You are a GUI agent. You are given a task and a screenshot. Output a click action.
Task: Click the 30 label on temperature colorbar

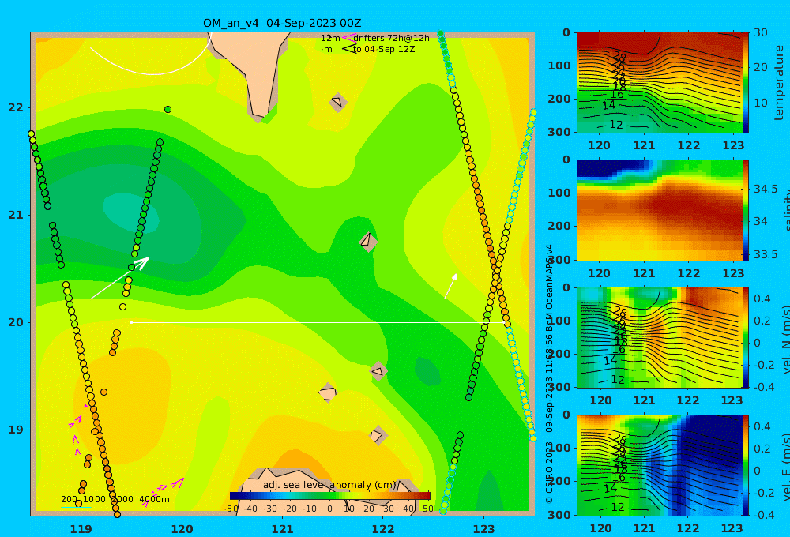[761, 32]
